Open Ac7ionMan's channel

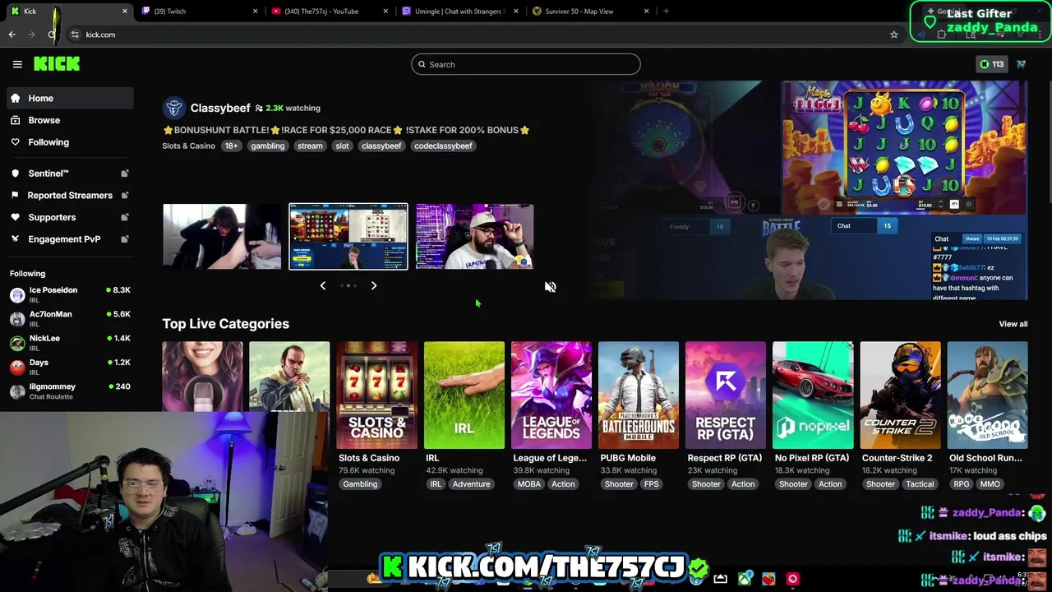pos(70,318)
